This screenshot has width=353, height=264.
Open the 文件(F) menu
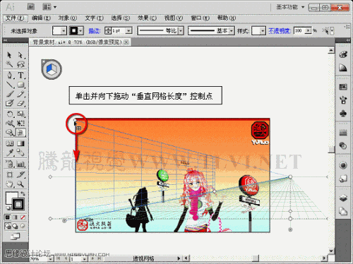(16, 18)
